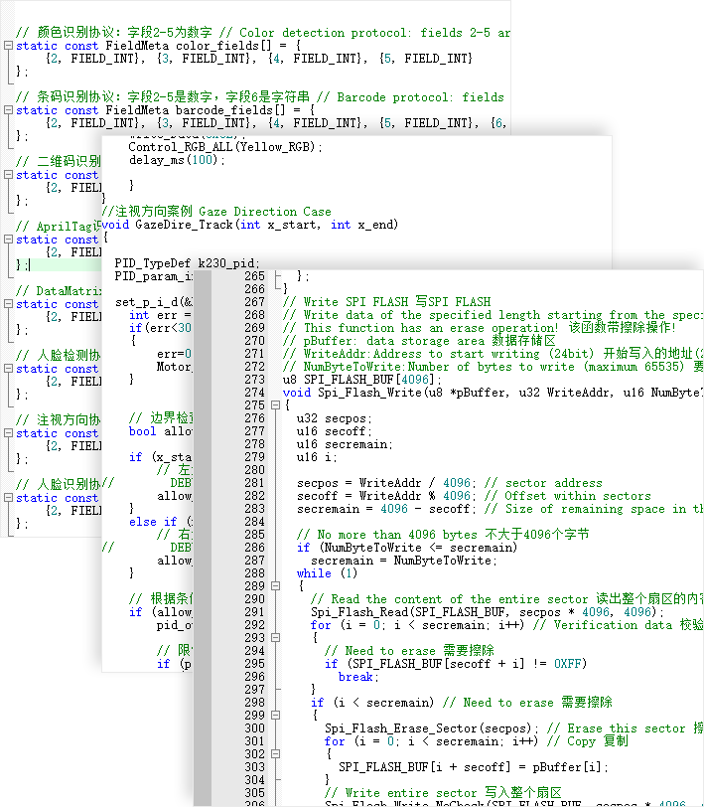Click line number 291 in the gutter
The height and width of the screenshot is (807, 704).
(254, 612)
